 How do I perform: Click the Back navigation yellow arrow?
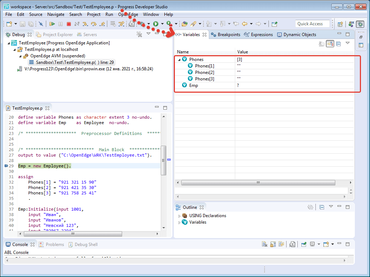tap(245, 24)
